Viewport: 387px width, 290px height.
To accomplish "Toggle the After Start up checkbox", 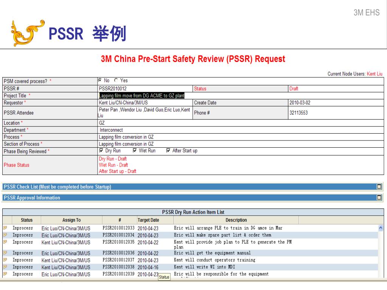I will (x=168, y=150).
